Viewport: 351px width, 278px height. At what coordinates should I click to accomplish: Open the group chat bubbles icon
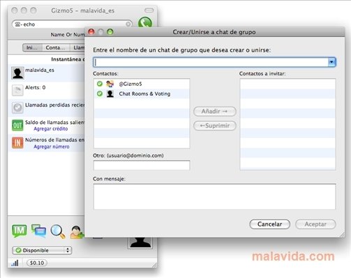click(38, 231)
